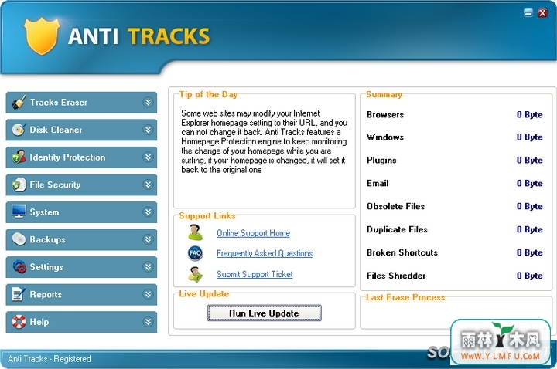Click the System monitor icon
557x369 pixels.
pos(19,212)
